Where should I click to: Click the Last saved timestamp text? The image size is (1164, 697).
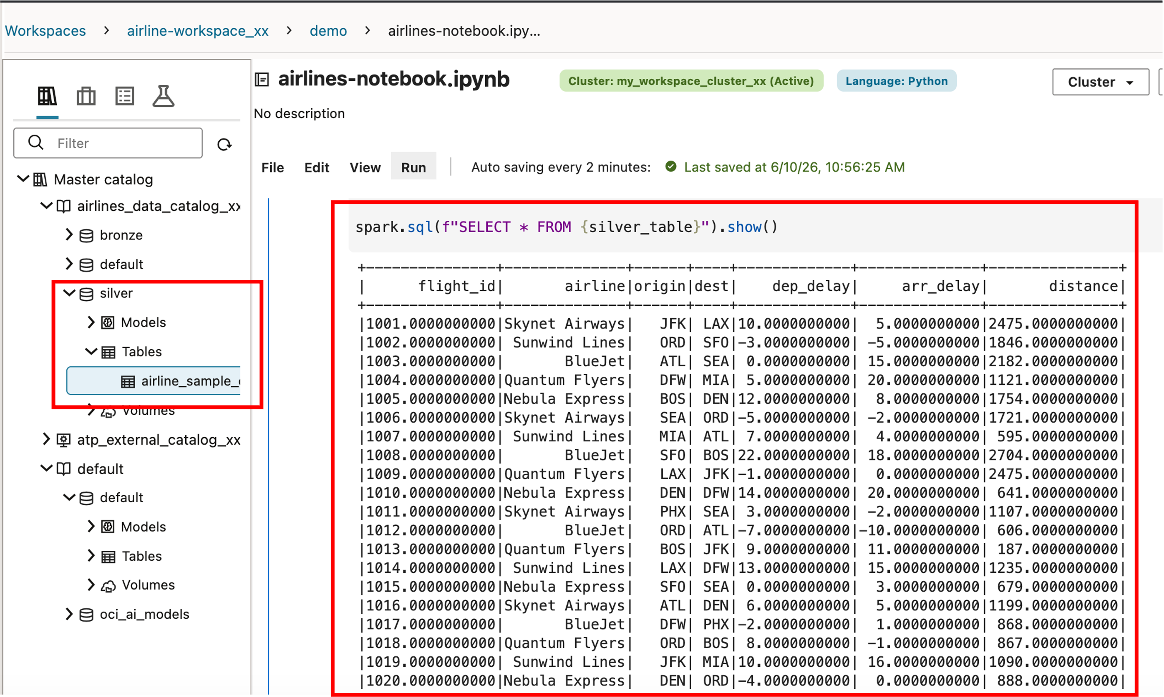point(794,167)
